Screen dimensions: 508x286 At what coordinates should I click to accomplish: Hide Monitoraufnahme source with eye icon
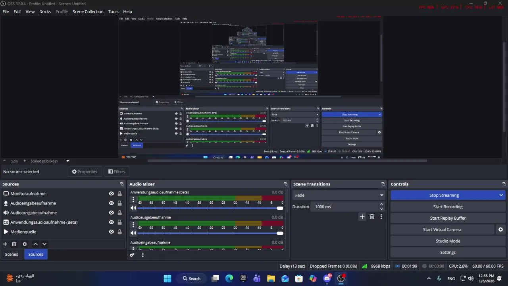pyautogui.click(x=112, y=193)
